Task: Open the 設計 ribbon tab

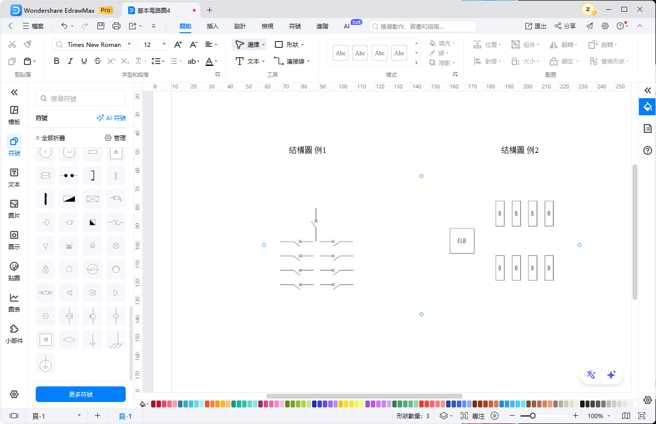Action: click(x=240, y=26)
